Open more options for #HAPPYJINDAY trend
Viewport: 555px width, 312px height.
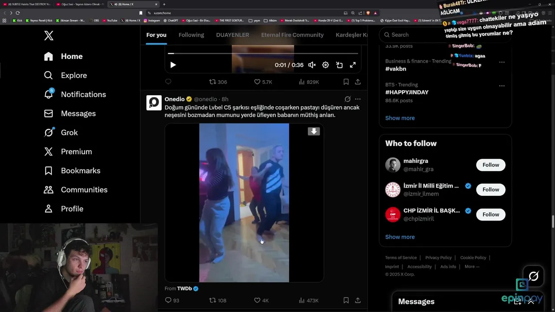(502, 85)
